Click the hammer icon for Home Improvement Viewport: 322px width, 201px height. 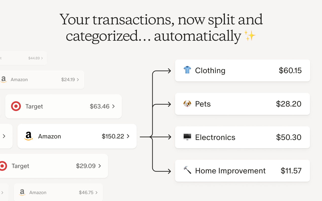[x=187, y=170]
